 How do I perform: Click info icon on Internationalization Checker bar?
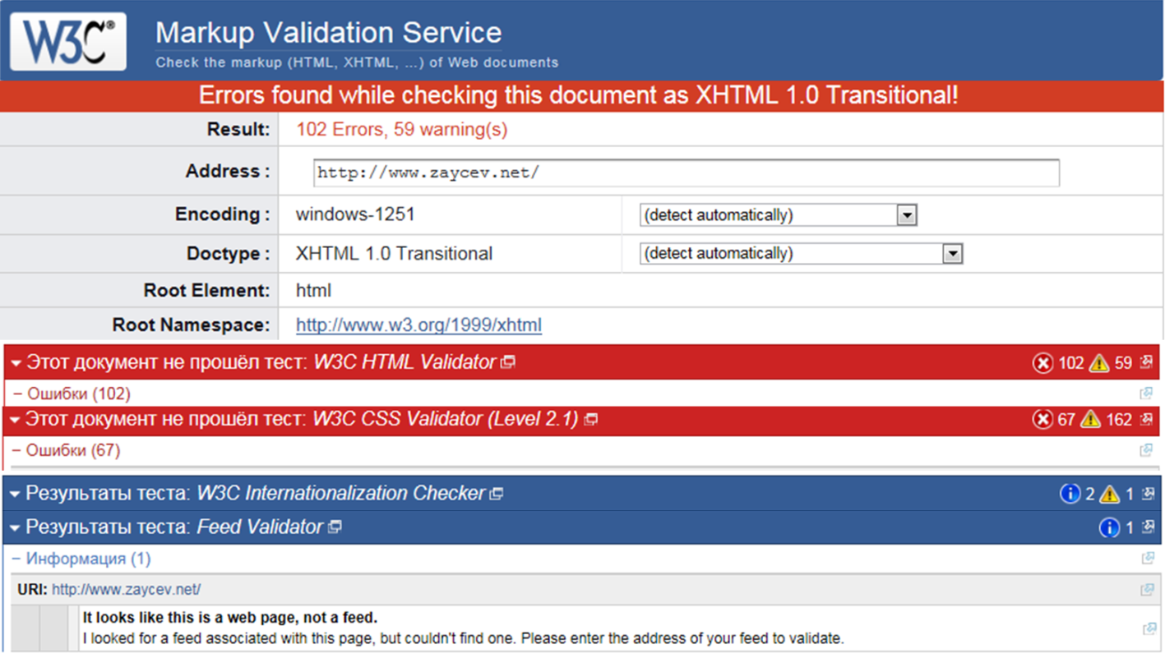(x=1070, y=494)
